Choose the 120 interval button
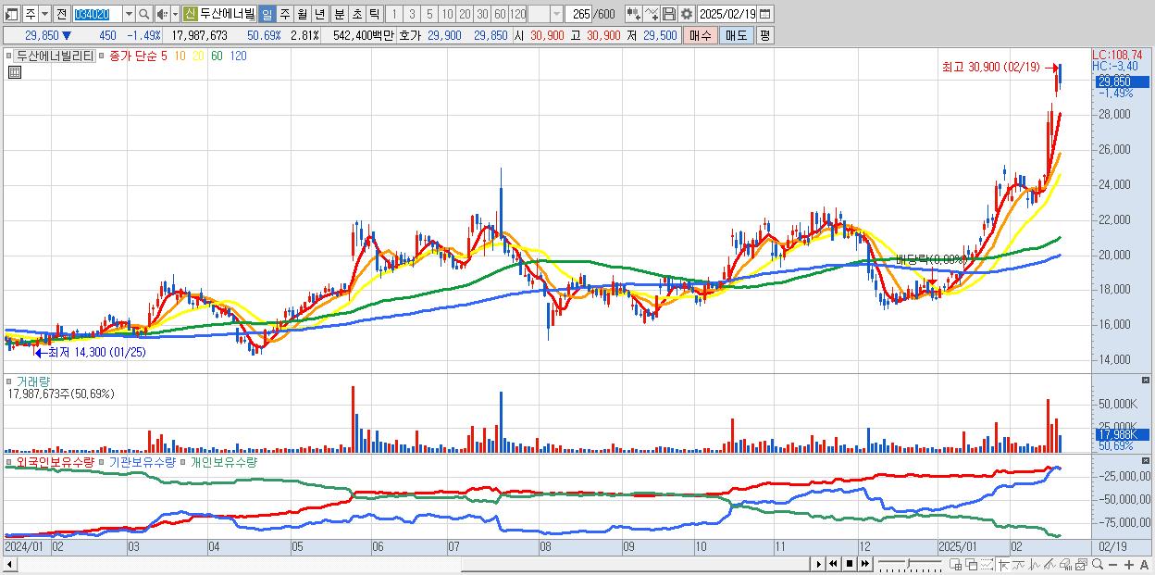The width and height of the screenshot is (1155, 575). point(518,15)
